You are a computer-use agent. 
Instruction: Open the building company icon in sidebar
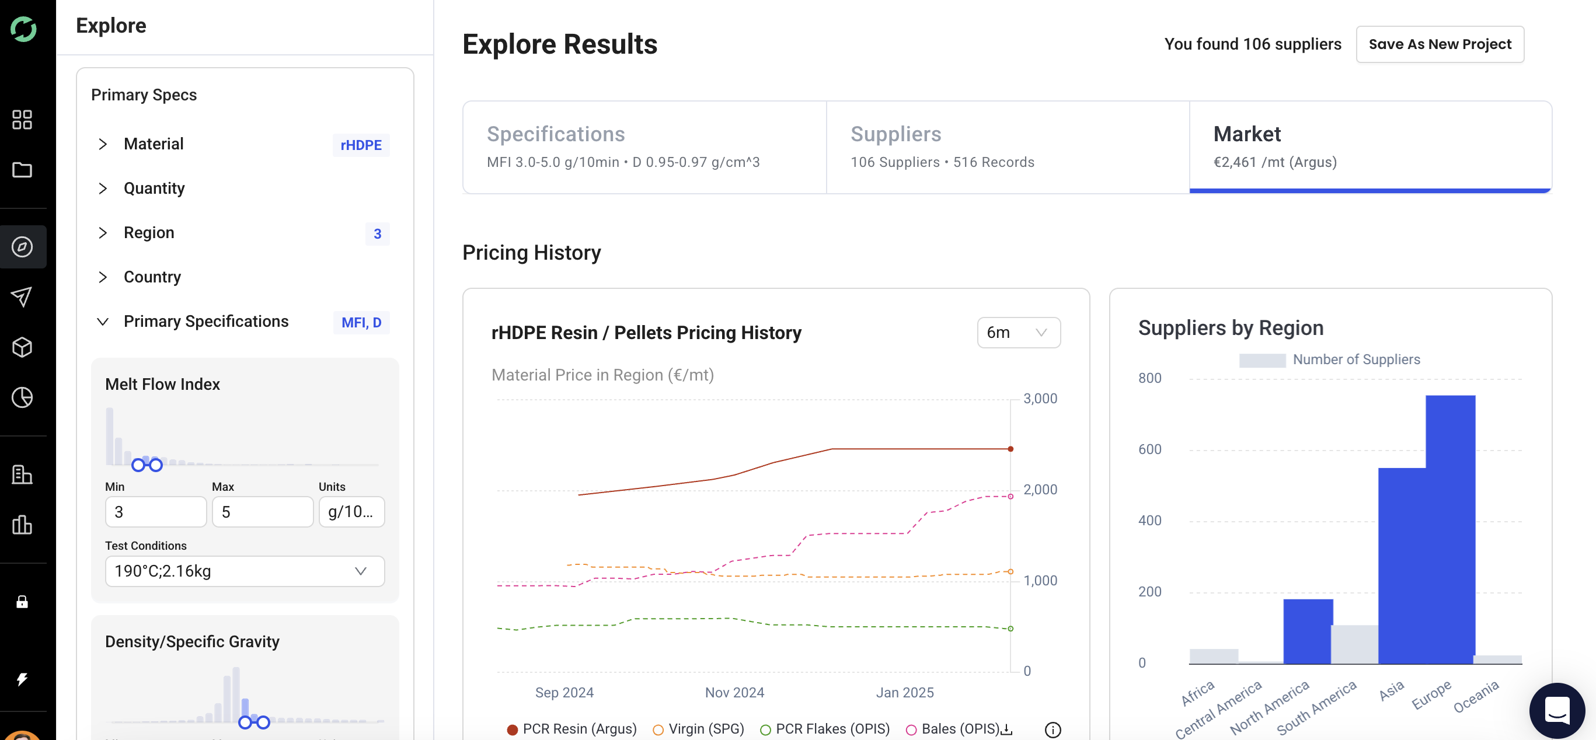click(22, 475)
